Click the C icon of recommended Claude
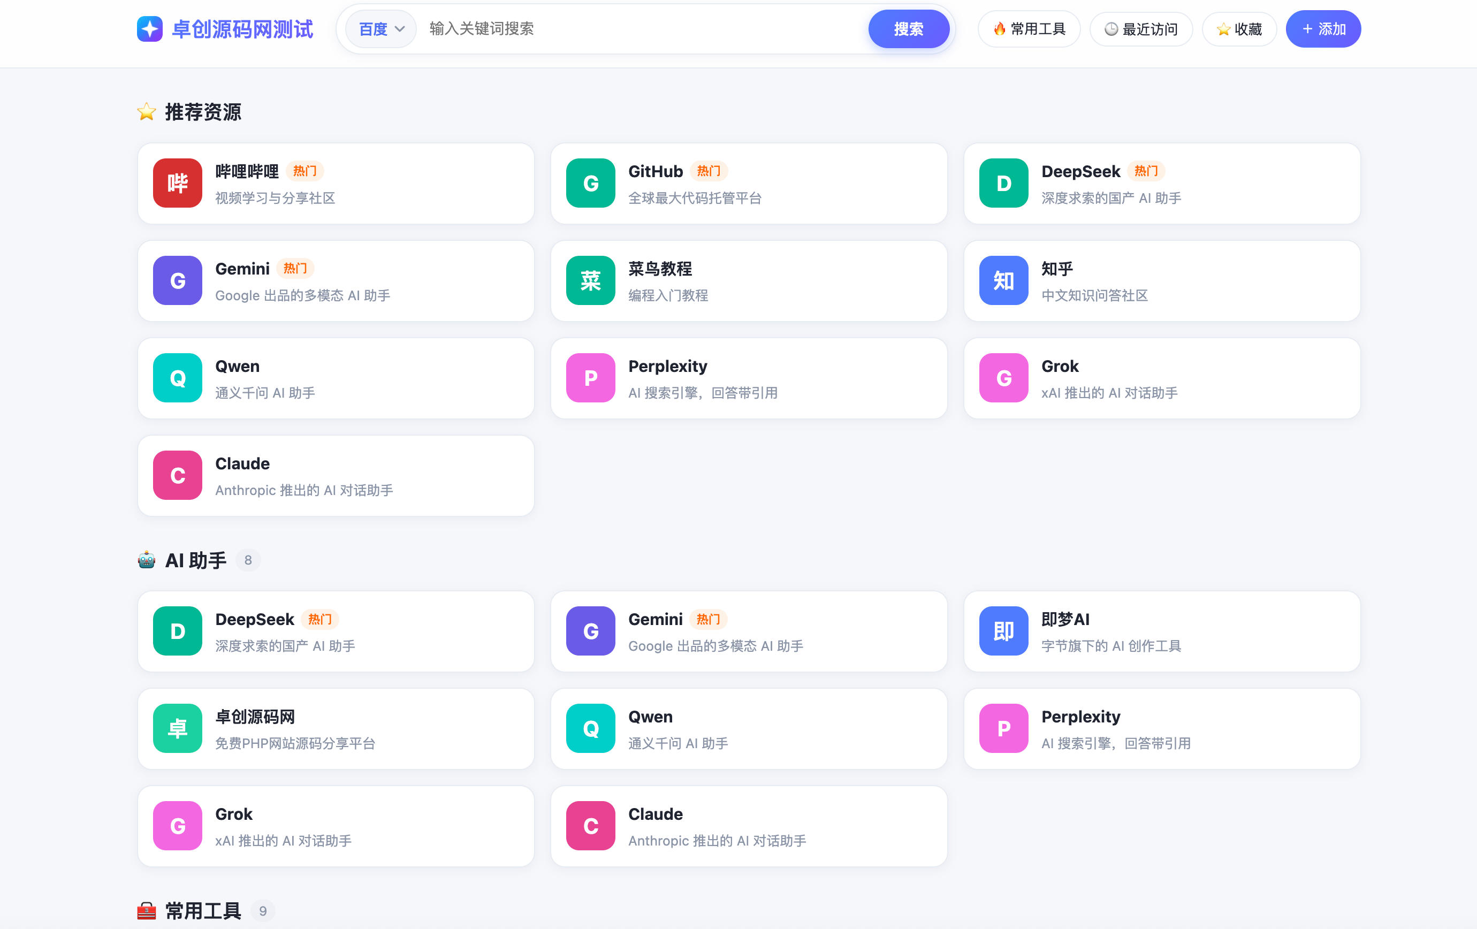The image size is (1477, 929). [x=177, y=476]
